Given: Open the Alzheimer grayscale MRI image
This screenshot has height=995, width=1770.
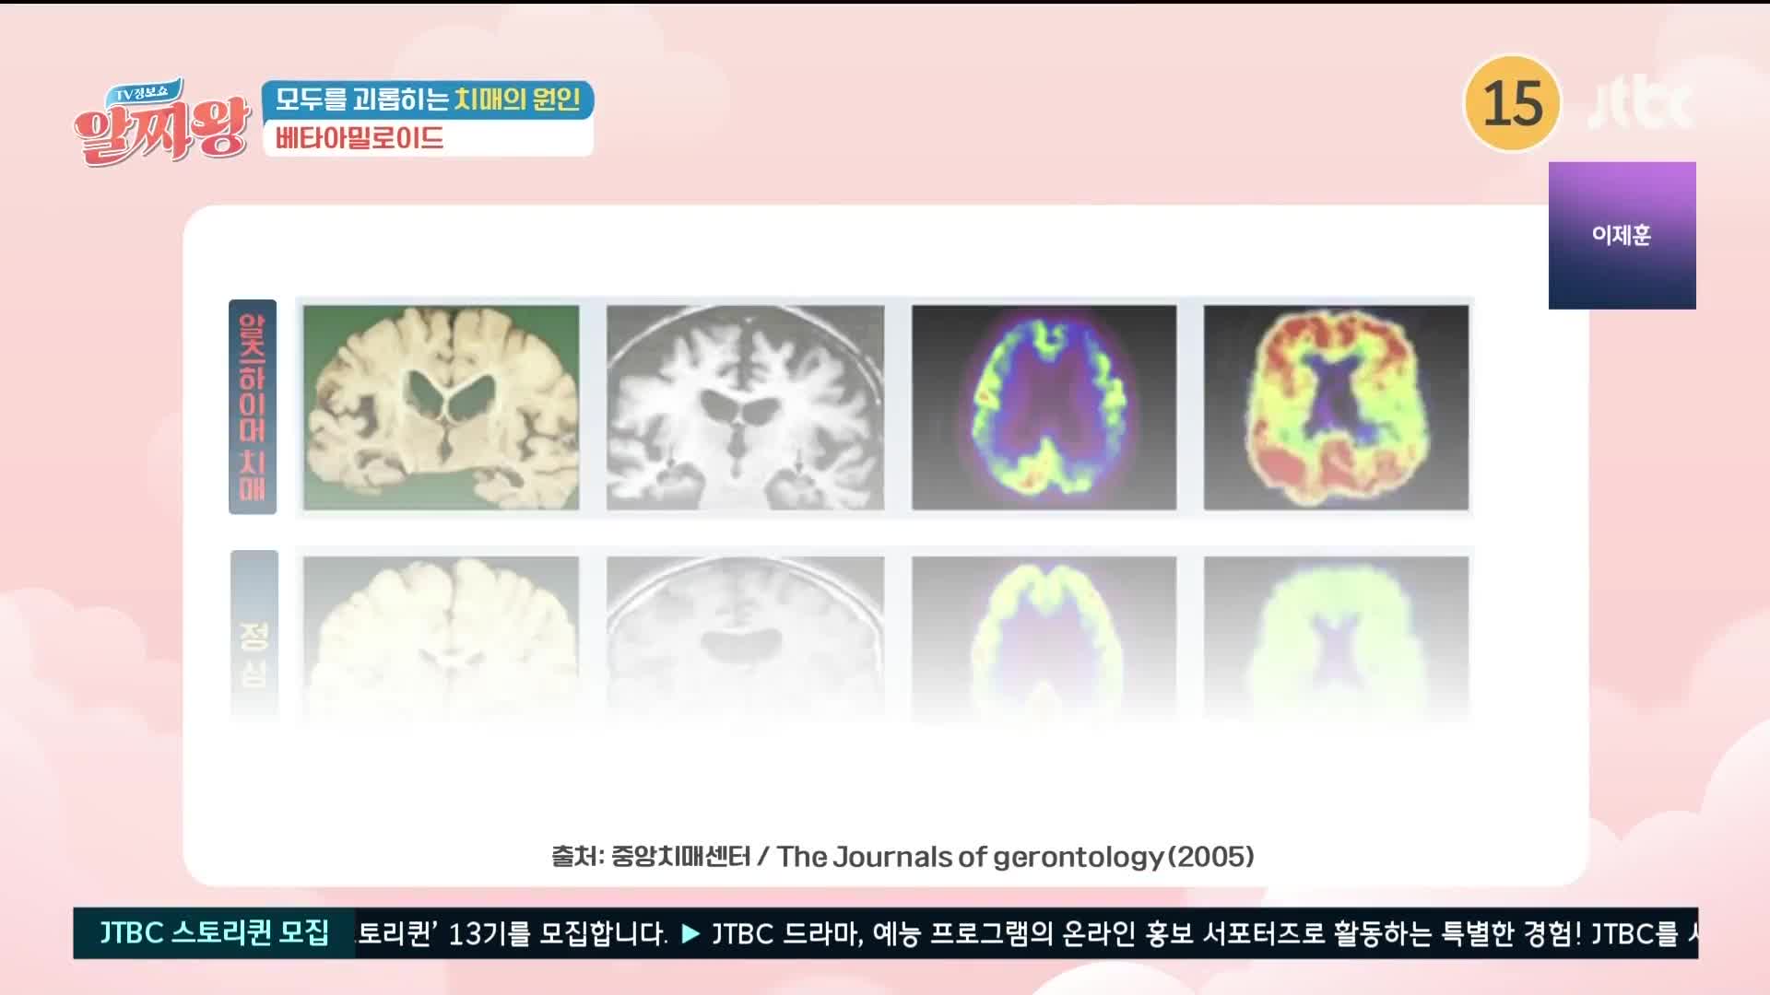Looking at the screenshot, I should pos(745,407).
